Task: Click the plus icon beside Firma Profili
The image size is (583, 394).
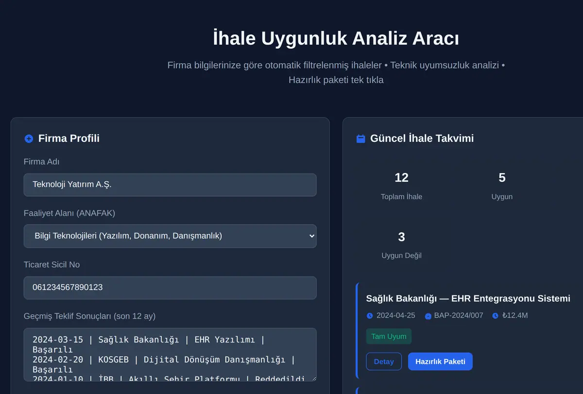Action: [29, 139]
